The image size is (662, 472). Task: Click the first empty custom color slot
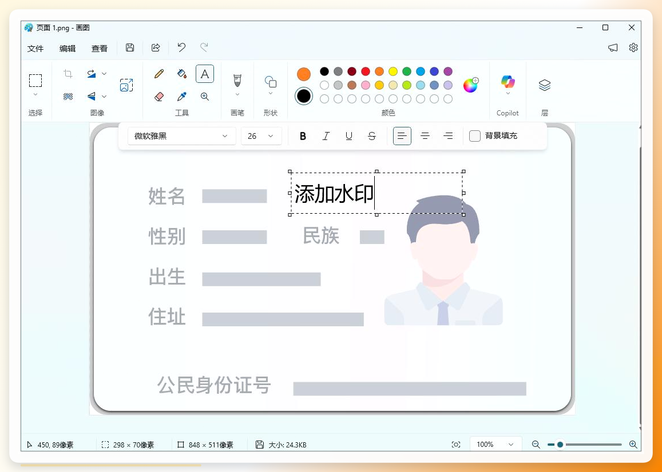pos(324,99)
